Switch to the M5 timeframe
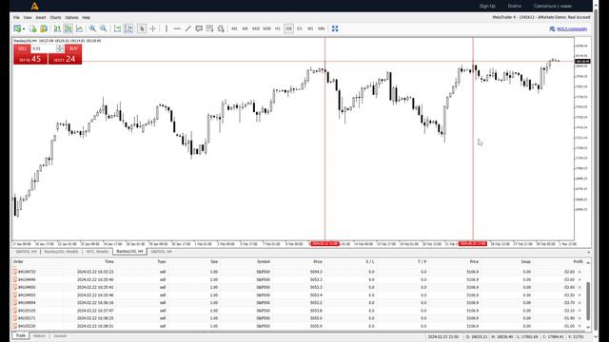The image size is (609, 342). (246, 28)
